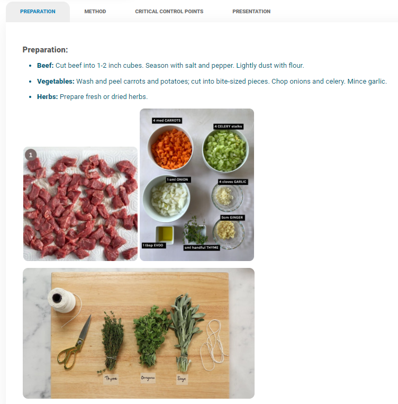Switch to the Method tab
The height and width of the screenshot is (404, 398).
[95, 12]
